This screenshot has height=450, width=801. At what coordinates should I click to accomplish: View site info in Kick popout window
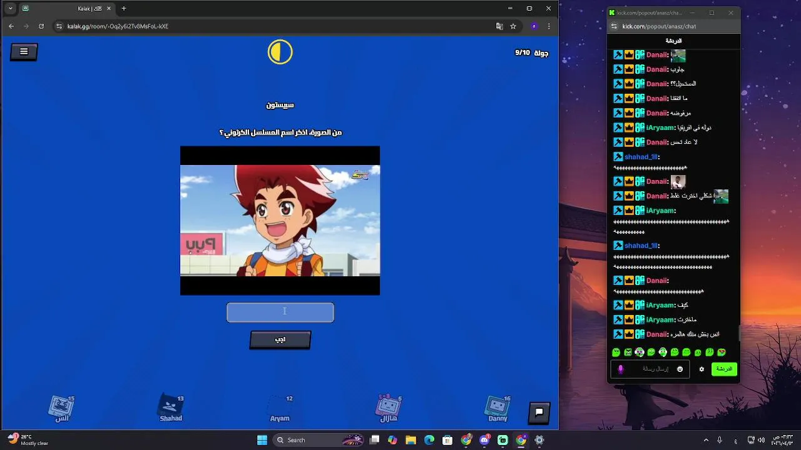[614, 26]
